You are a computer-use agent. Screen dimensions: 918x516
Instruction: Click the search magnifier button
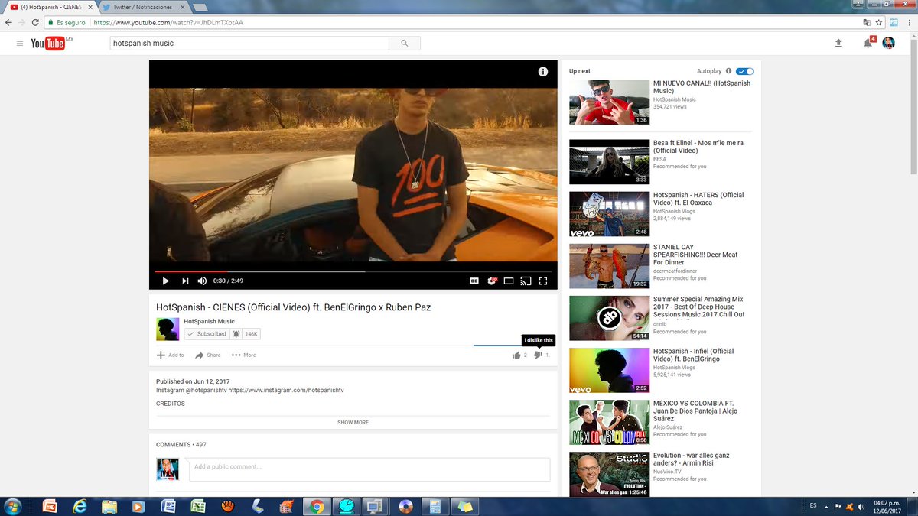pyautogui.click(x=404, y=44)
